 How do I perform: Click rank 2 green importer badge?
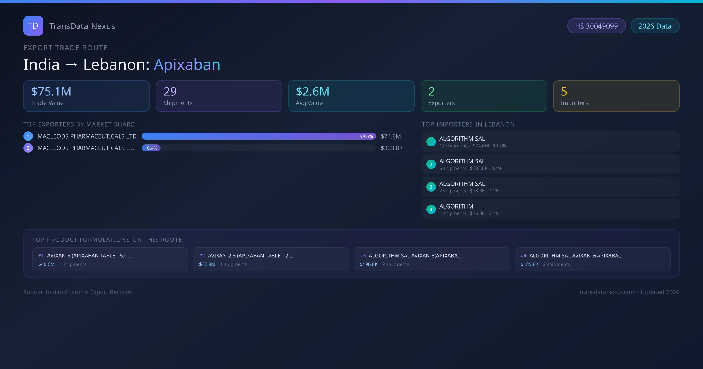pos(431,164)
